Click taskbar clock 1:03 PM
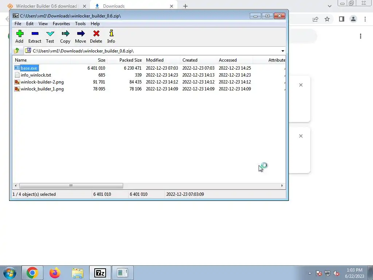This screenshot has width=373, height=280. point(354,270)
